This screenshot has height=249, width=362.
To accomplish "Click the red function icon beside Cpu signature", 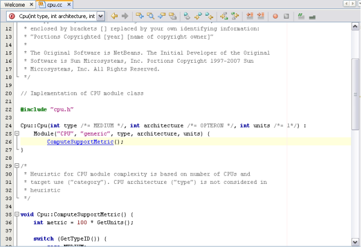I will 12,16.
